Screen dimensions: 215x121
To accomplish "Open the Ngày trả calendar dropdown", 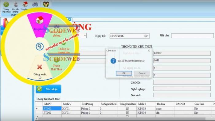I will [146, 36].
